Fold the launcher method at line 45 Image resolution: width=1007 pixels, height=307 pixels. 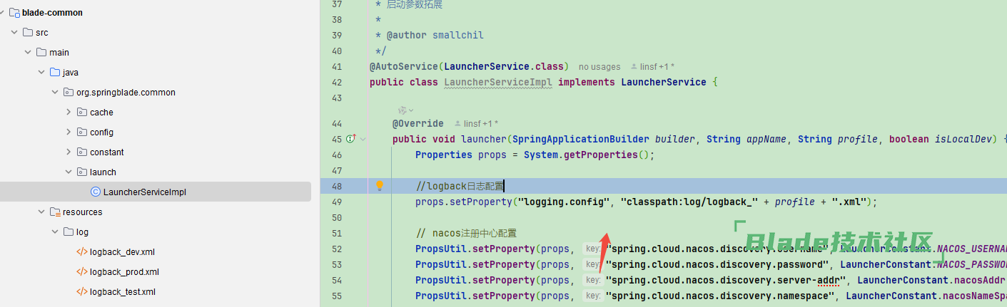point(363,139)
